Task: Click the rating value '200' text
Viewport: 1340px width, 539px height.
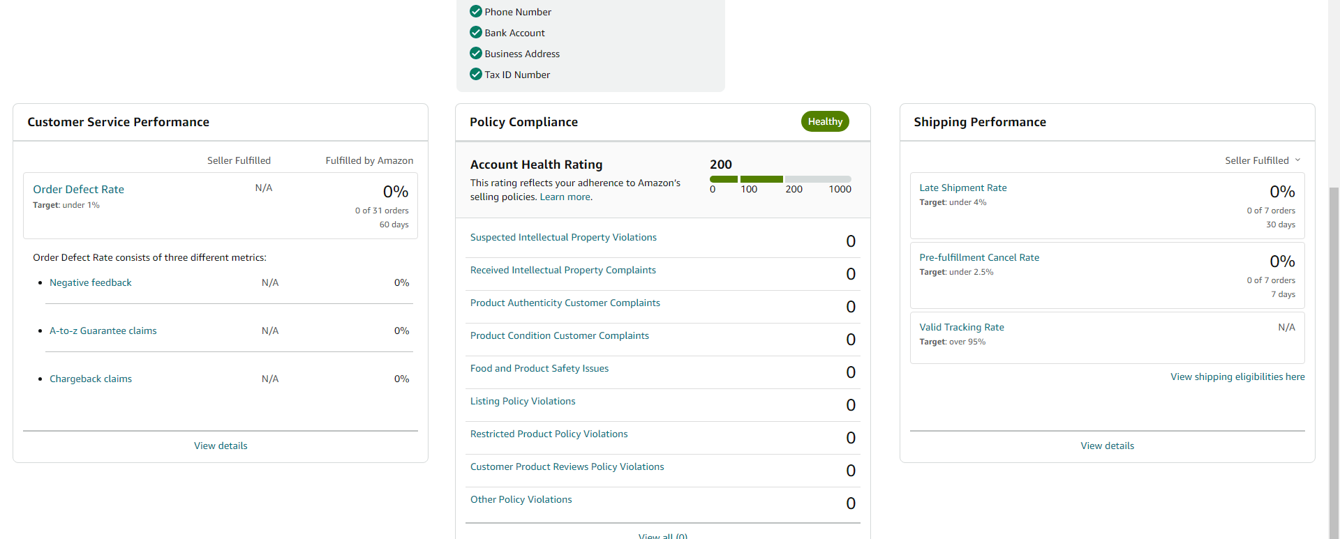Action: [x=721, y=165]
